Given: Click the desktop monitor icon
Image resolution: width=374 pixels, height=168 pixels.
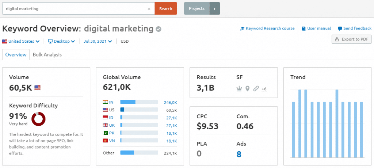Looking at the screenshot, I should coord(50,41).
